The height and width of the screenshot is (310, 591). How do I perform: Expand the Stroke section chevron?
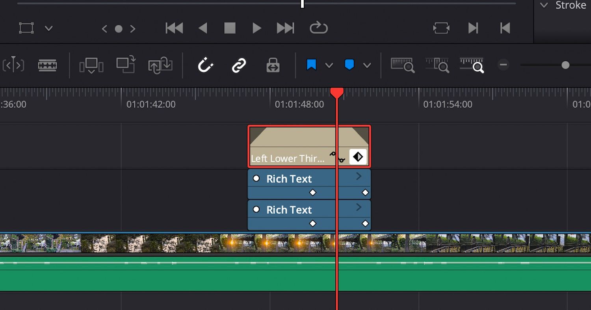(x=544, y=5)
